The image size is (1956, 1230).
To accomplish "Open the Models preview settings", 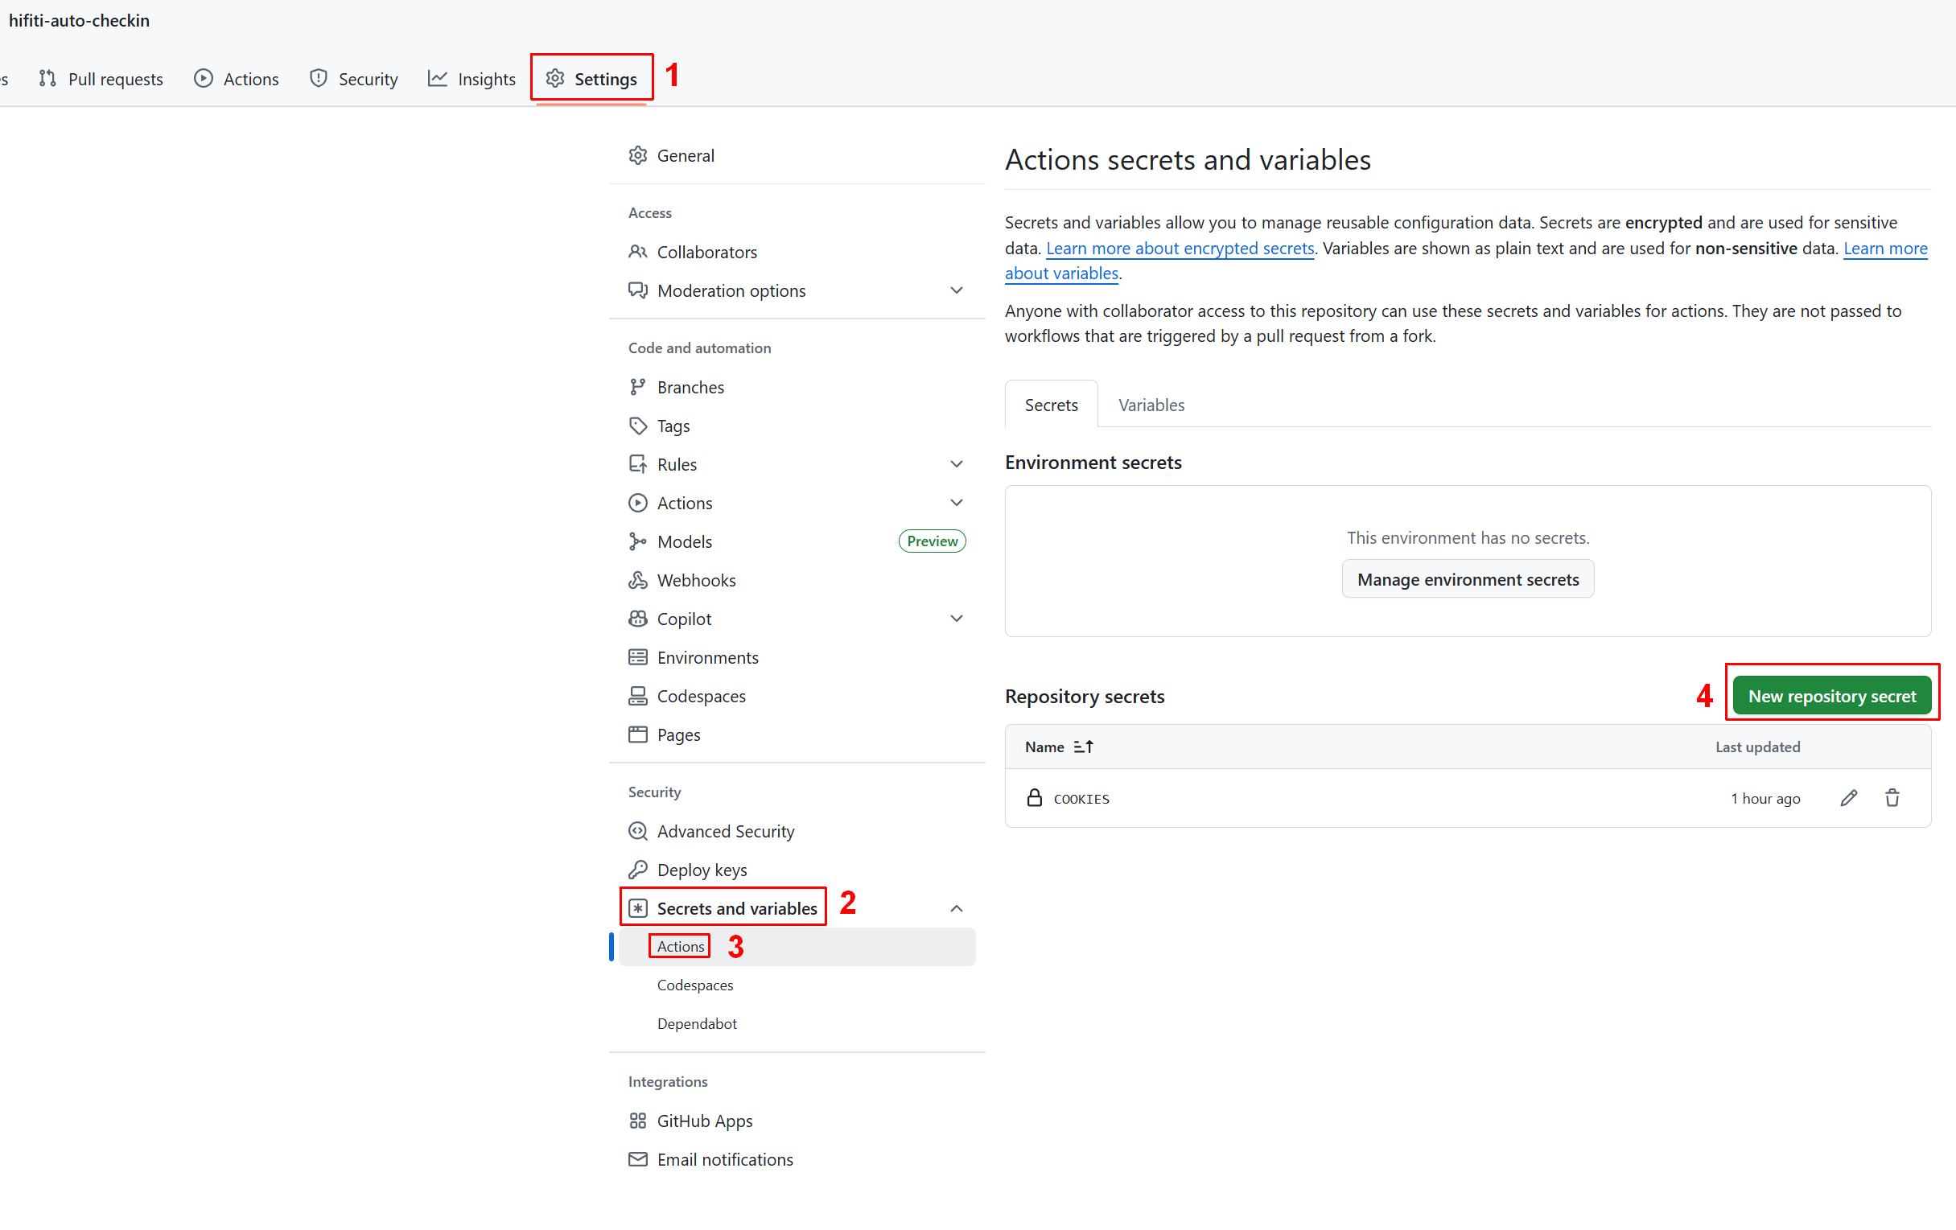I will click(x=684, y=541).
